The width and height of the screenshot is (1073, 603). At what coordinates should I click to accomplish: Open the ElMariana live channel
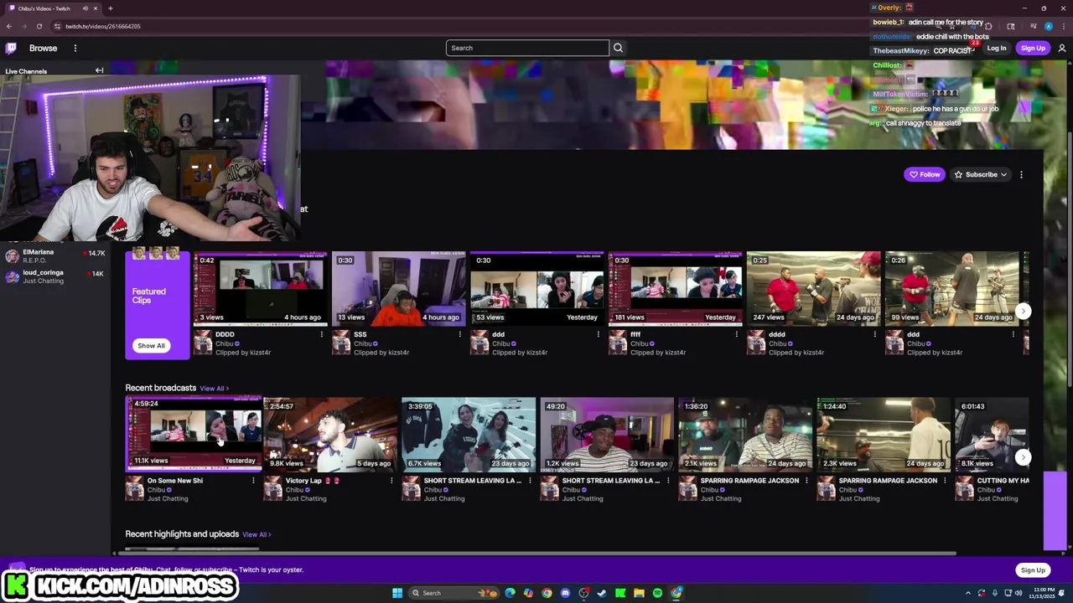[x=54, y=255]
